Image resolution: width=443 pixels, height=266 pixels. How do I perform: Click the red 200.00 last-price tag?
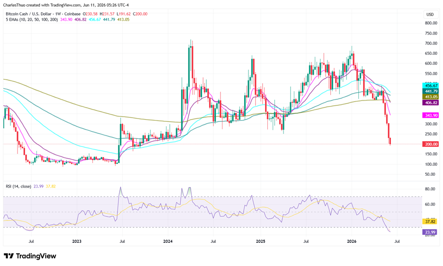[430, 144]
